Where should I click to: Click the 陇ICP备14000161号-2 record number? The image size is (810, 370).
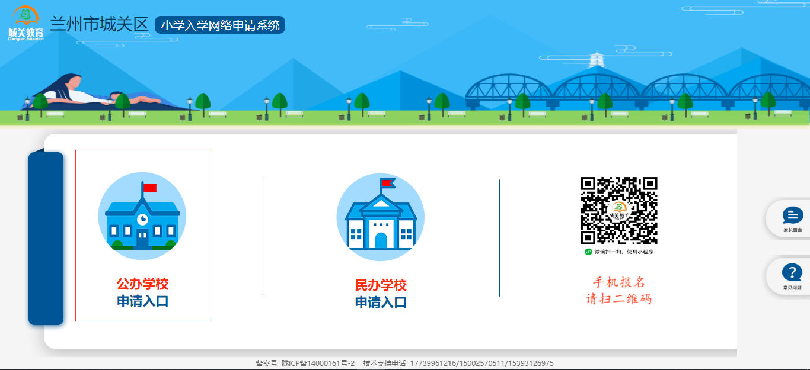pos(318,363)
